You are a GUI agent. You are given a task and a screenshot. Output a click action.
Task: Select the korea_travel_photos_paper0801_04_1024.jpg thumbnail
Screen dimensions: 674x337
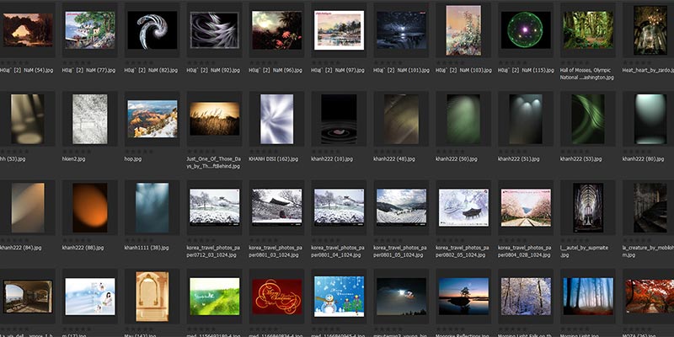[x=340, y=207]
